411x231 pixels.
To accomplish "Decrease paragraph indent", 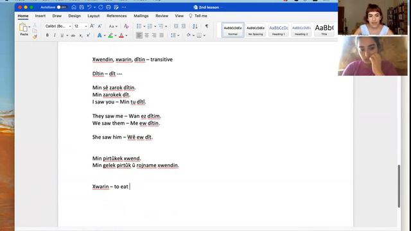I will [176, 26].
